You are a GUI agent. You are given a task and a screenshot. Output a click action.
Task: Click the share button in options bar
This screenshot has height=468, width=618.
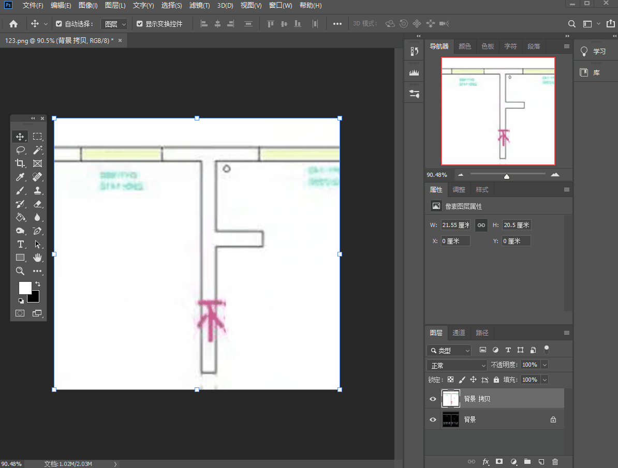click(x=611, y=24)
